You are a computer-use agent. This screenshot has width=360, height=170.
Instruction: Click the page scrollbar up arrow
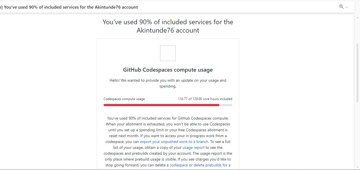click(x=357, y=17)
